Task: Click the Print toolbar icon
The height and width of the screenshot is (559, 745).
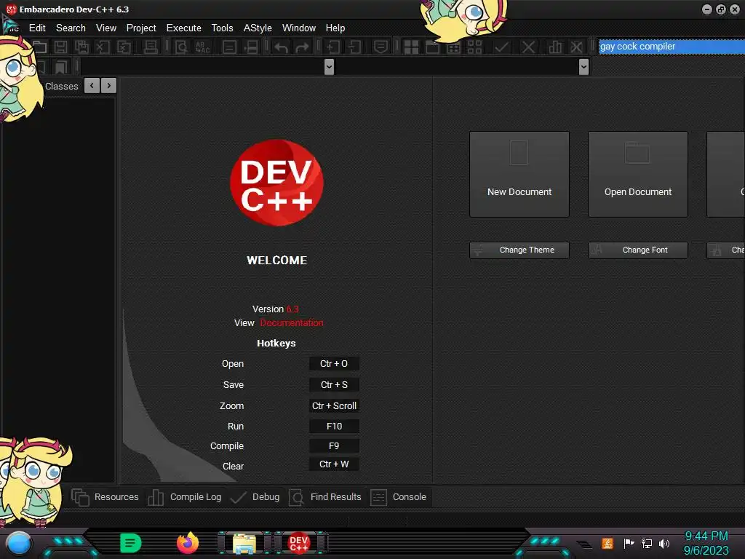Action: click(151, 47)
